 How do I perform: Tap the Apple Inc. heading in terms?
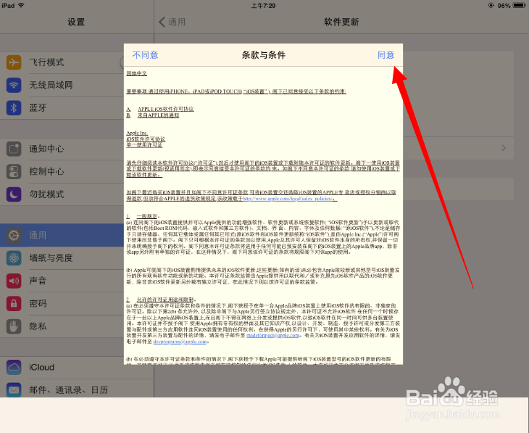point(137,133)
